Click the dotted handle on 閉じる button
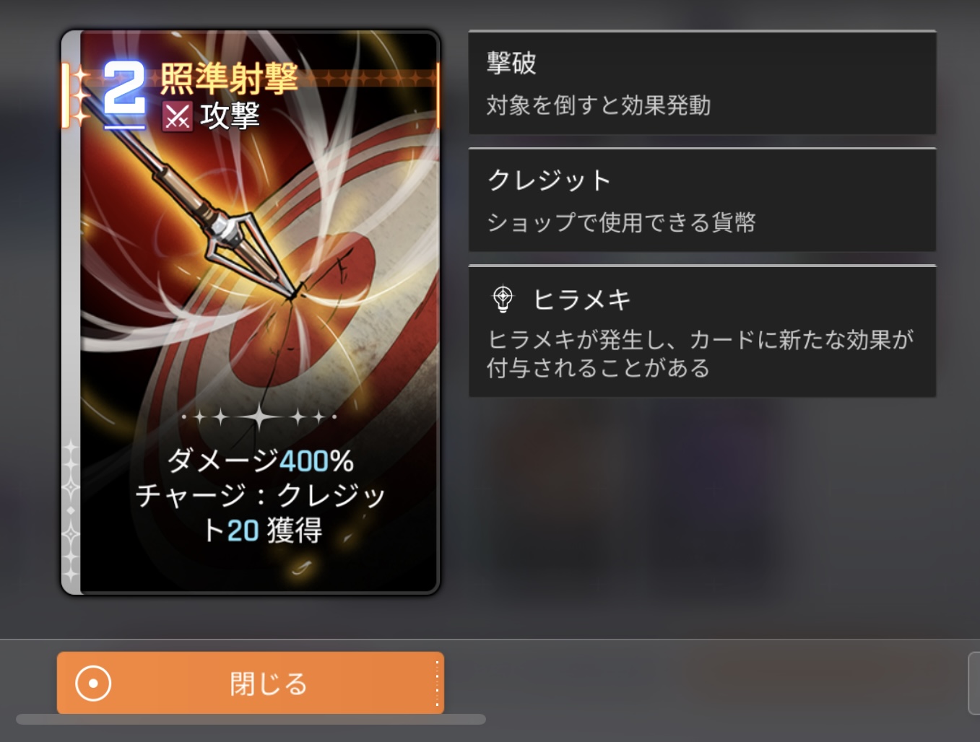Viewport: 980px width, 742px height. point(437,683)
